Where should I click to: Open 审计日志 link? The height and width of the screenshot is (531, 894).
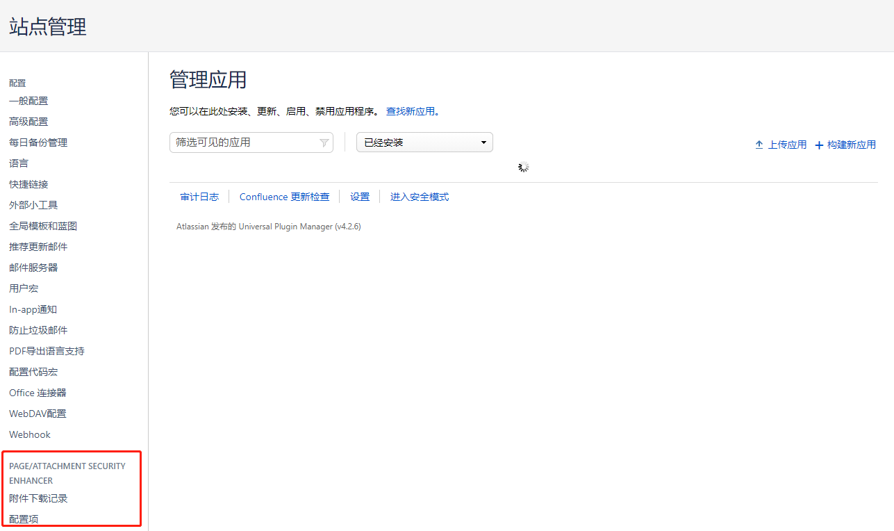tap(199, 197)
